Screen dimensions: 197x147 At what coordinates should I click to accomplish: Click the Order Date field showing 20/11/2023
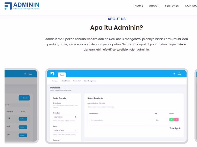point(65,117)
